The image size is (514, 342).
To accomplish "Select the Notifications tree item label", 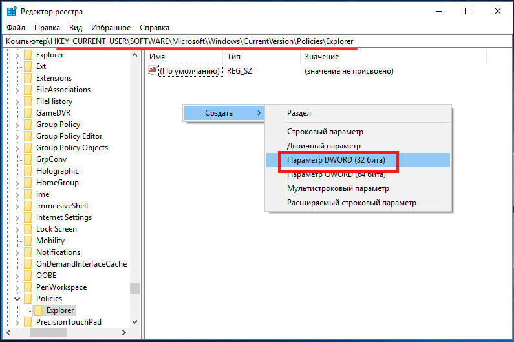I will coord(58,252).
